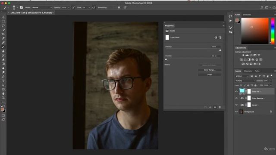
Task: Click the Brightness/Contrast adjustment icon
Action: (243, 55)
